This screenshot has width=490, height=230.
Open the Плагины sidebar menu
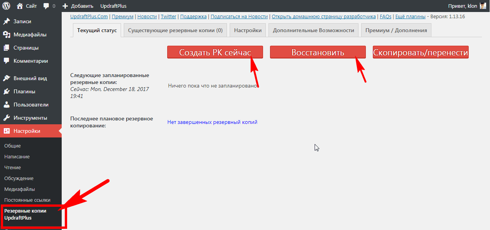point(31,92)
